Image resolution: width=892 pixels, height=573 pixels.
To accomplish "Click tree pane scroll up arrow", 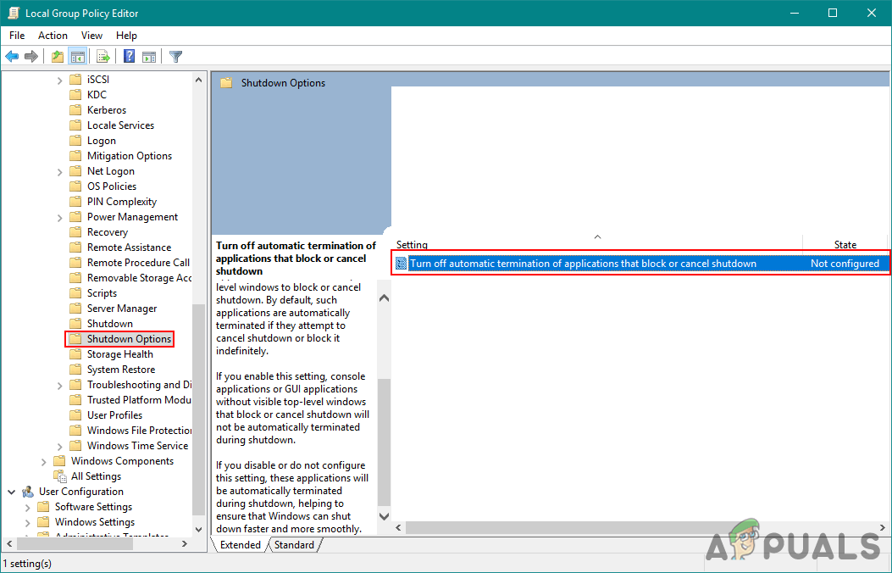I will [x=198, y=80].
